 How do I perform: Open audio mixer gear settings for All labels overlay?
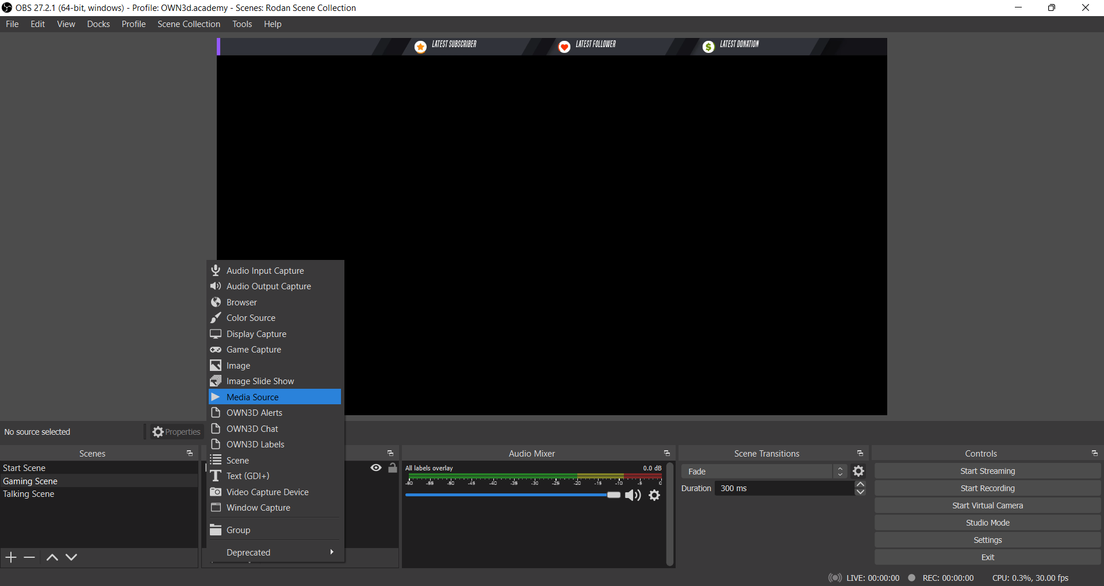pos(654,495)
